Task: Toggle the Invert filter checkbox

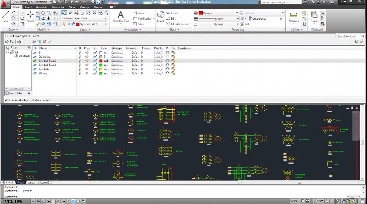Action: tap(7, 93)
